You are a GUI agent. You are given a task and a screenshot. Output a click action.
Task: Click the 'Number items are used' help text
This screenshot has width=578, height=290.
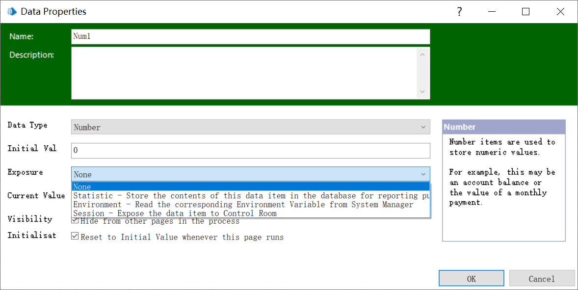(x=502, y=147)
